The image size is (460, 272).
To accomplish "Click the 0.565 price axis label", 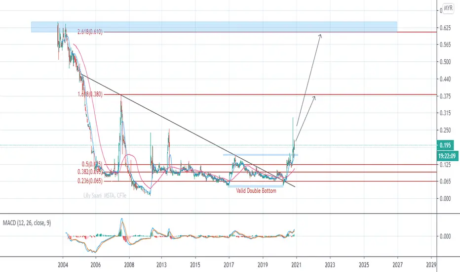I will coord(445,45).
